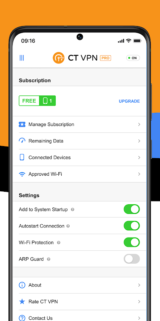Click the Remaining Data gauge icon
Viewport: 160px width, 321px height.
click(x=22, y=141)
